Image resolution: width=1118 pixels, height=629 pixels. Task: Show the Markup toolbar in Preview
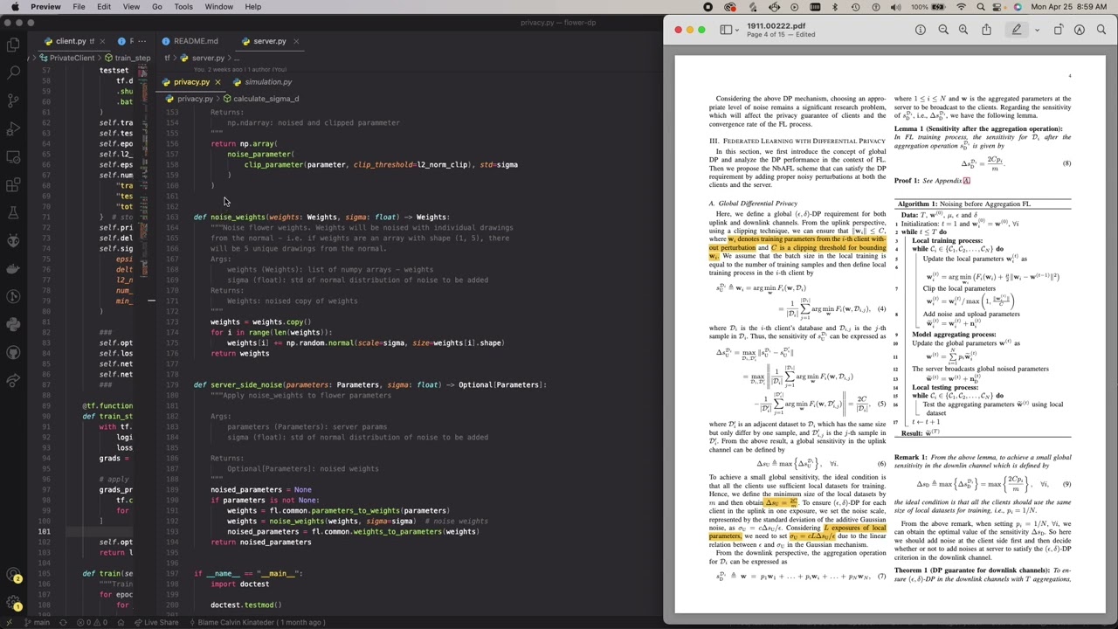point(1080,30)
